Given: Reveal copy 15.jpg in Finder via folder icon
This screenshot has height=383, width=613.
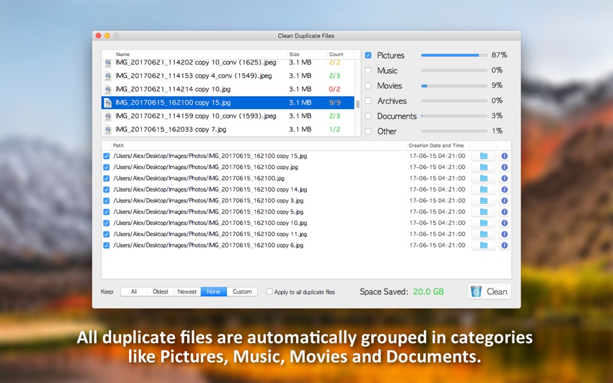Looking at the screenshot, I should coord(483,156).
